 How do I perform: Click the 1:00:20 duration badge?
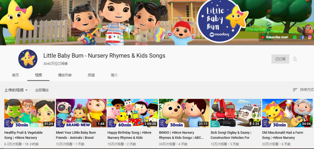150,124
